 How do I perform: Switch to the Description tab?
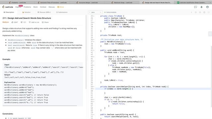click(x=9, y=12)
